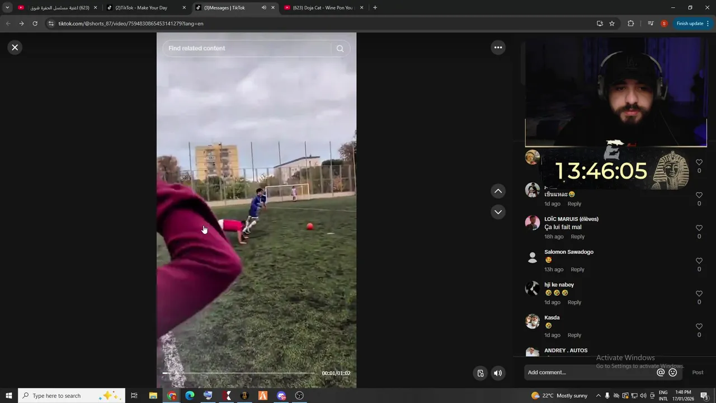Viewport: 716px width, 403px height.
Task: Open Salomon Sawadogo's profile avatar
Action: point(533,256)
